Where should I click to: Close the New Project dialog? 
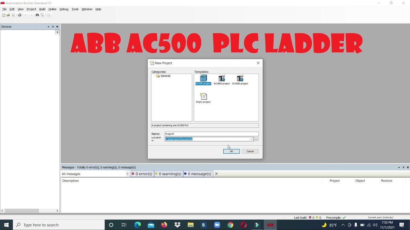click(258, 63)
